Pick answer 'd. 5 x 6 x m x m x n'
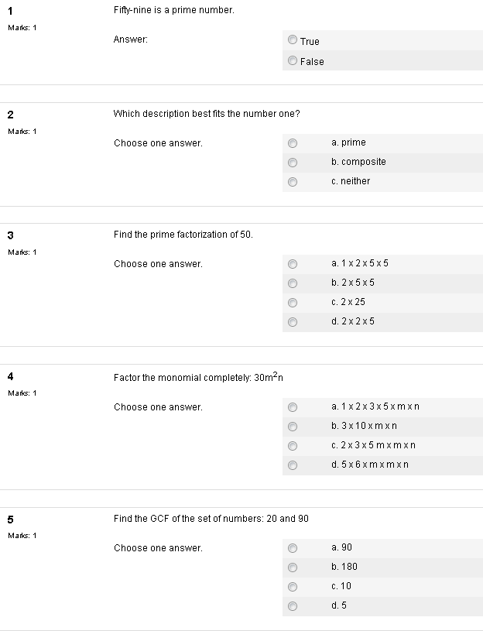Image resolution: width=483 pixels, height=631 pixels. coord(293,465)
